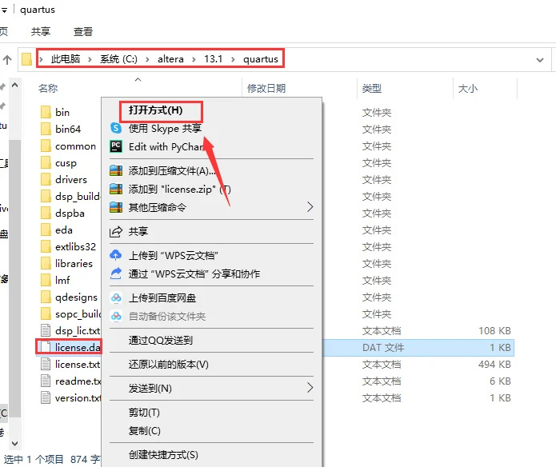Click the version.txt file icon

pyautogui.click(x=46, y=398)
